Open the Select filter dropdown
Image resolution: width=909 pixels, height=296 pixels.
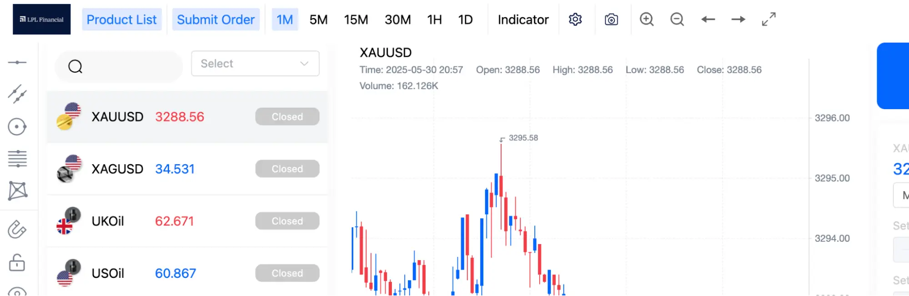pyautogui.click(x=255, y=64)
